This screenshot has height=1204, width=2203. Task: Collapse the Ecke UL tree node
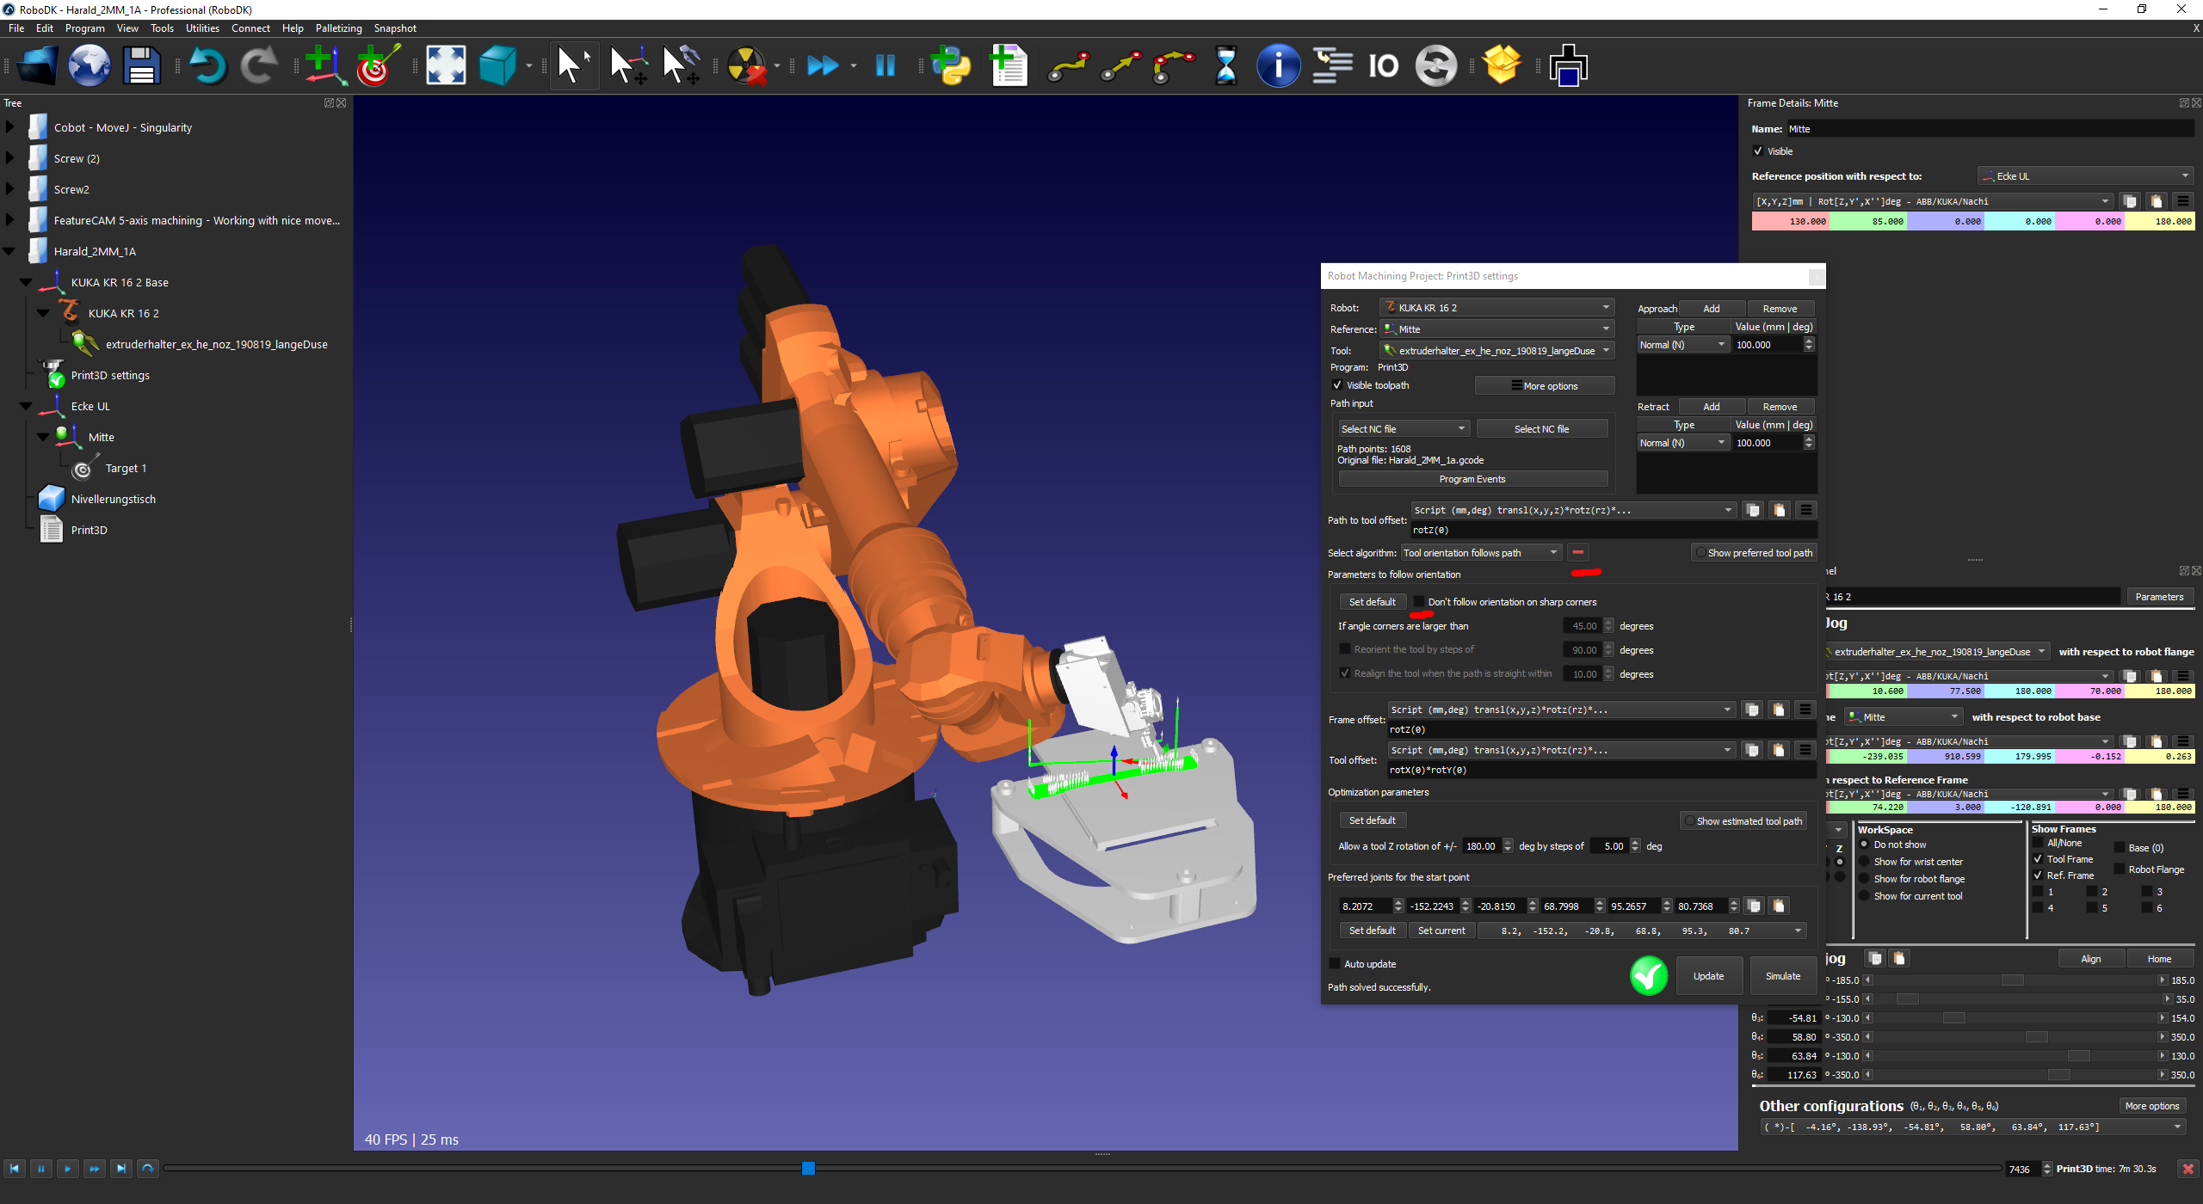click(26, 406)
